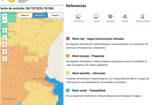Click the Parana label on map
Screen dimensions: 152x105
point(35,55)
